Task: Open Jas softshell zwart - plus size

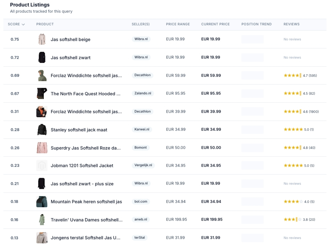Action: pos(82,184)
